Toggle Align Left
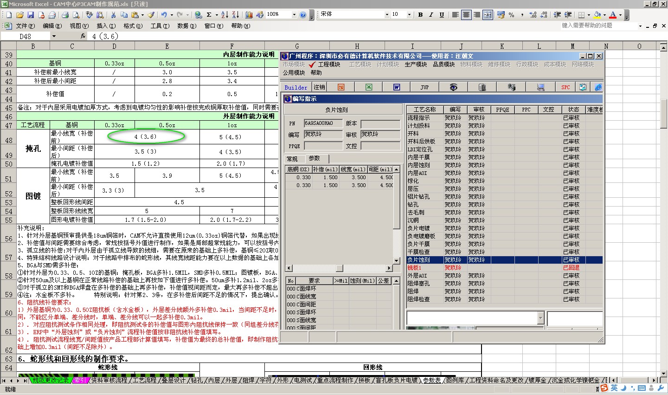Viewport: 668px width, 395px height. click(x=456, y=15)
